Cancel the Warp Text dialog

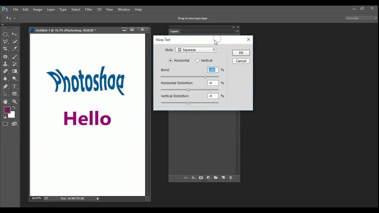point(241,61)
